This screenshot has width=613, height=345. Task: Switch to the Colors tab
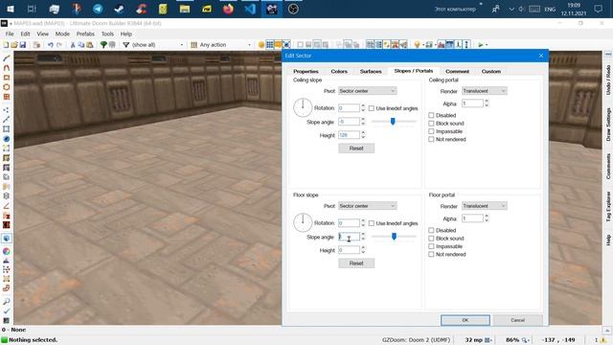[x=339, y=71]
